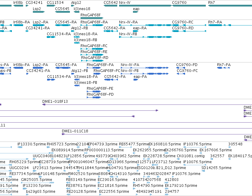252x196 pixels.
Task: Click protein RhoGAP68F-PC
Action: pyautogui.click(x=107, y=71)
